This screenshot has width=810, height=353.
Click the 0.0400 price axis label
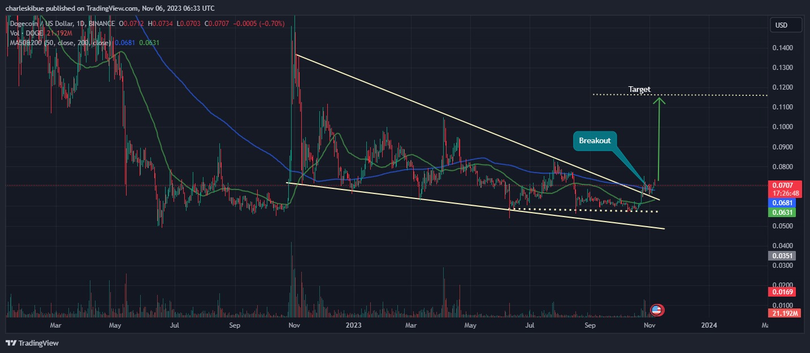(782, 246)
